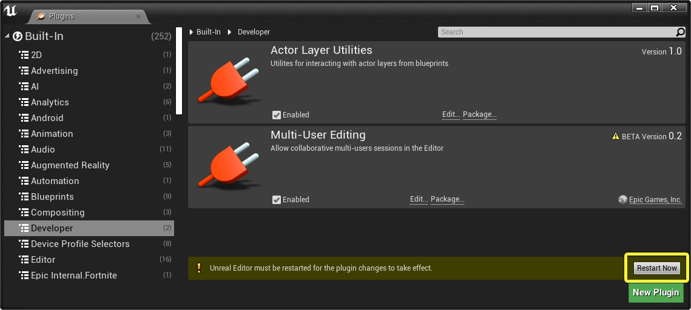Open the Automation category

coord(89,181)
